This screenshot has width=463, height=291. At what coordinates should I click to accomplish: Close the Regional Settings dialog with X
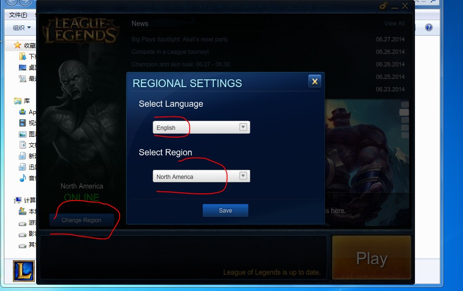(315, 81)
